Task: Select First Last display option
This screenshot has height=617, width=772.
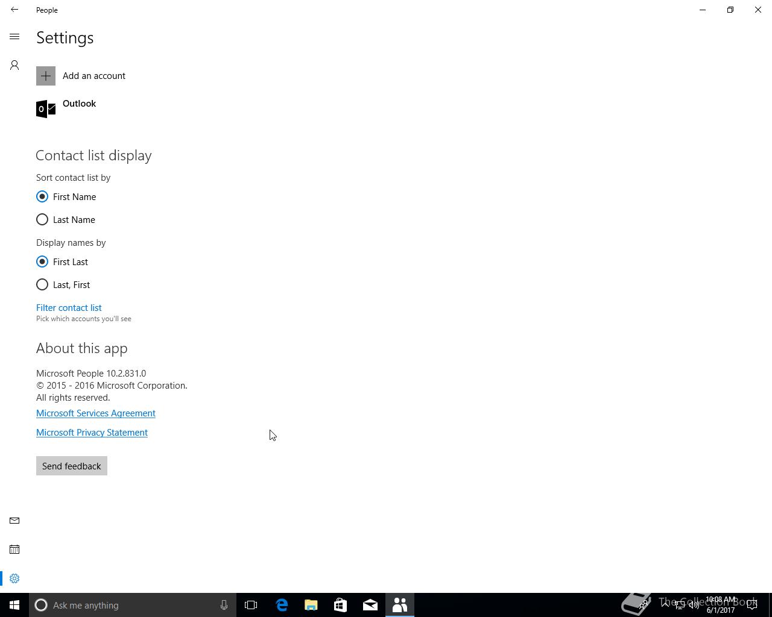Action: coord(62,262)
